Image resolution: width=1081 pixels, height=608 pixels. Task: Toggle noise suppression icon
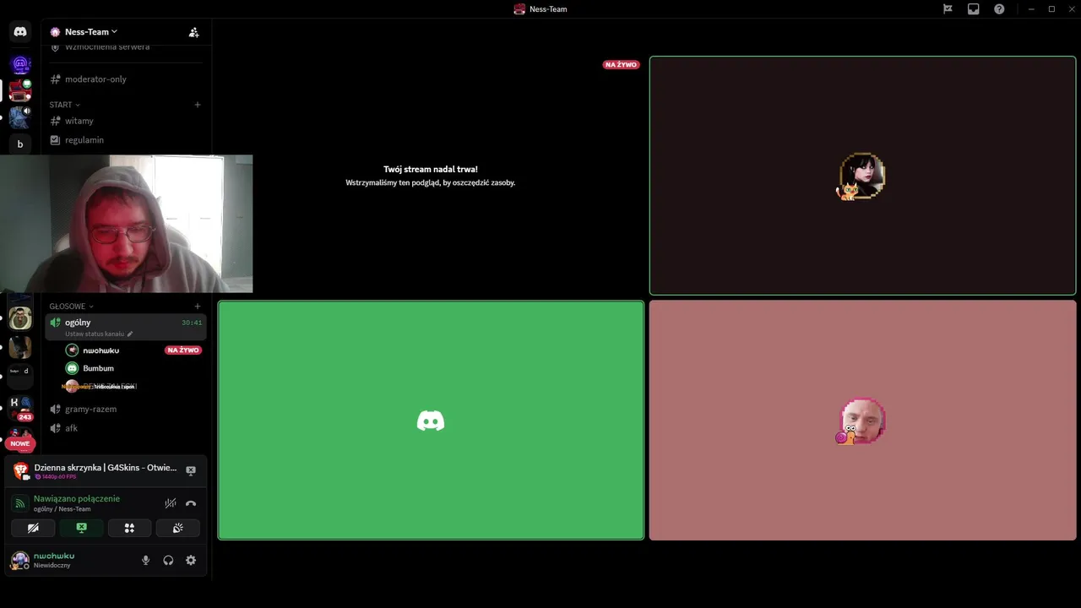171,503
